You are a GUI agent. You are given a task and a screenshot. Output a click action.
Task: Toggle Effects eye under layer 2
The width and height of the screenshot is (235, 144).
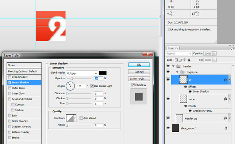click(x=186, y=87)
